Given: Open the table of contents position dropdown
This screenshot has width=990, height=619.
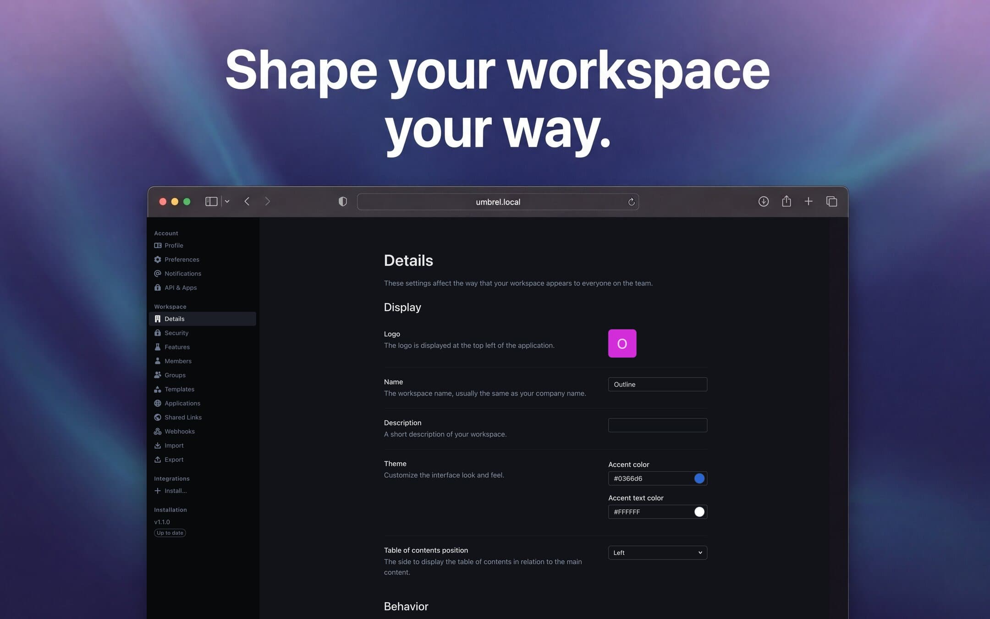Looking at the screenshot, I should (x=657, y=553).
